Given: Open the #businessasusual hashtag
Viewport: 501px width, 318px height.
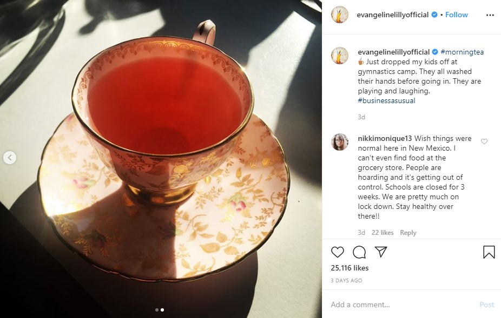Looking at the screenshot, I should click(387, 100).
